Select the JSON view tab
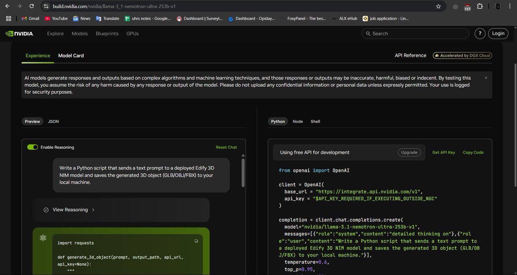Image resolution: width=517 pixels, height=275 pixels. coord(53,121)
